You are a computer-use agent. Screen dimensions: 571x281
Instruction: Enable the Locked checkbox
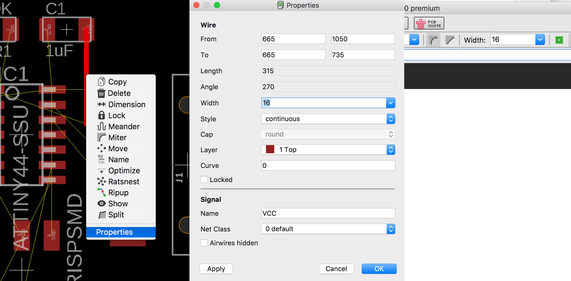pos(204,179)
